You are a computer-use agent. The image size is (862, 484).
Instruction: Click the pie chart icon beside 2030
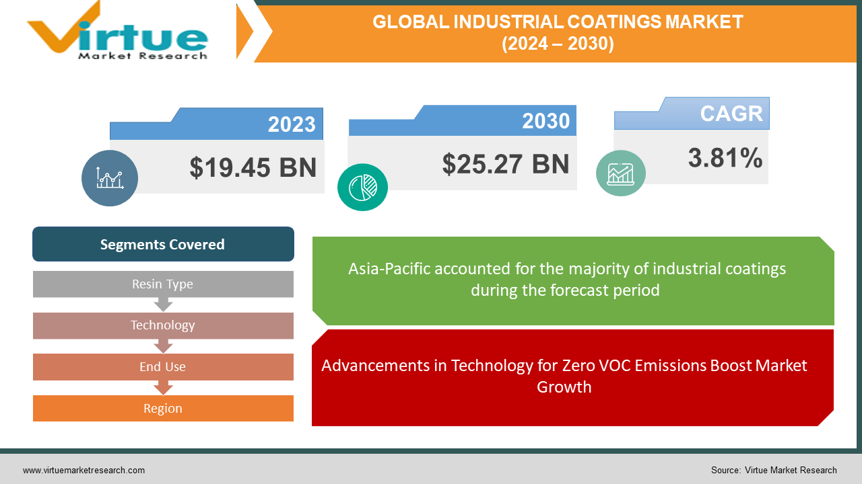click(363, 188)
